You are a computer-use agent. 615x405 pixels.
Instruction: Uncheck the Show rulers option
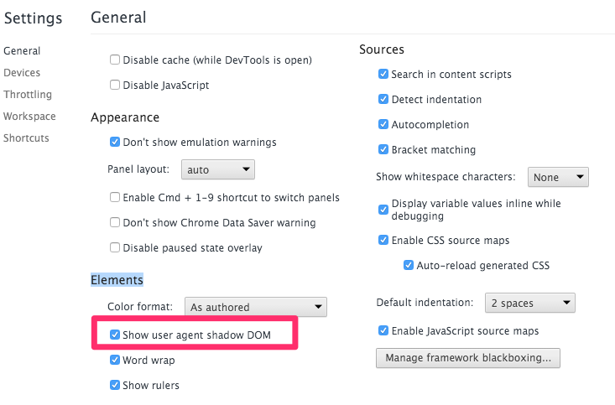(x=115, y=386)
